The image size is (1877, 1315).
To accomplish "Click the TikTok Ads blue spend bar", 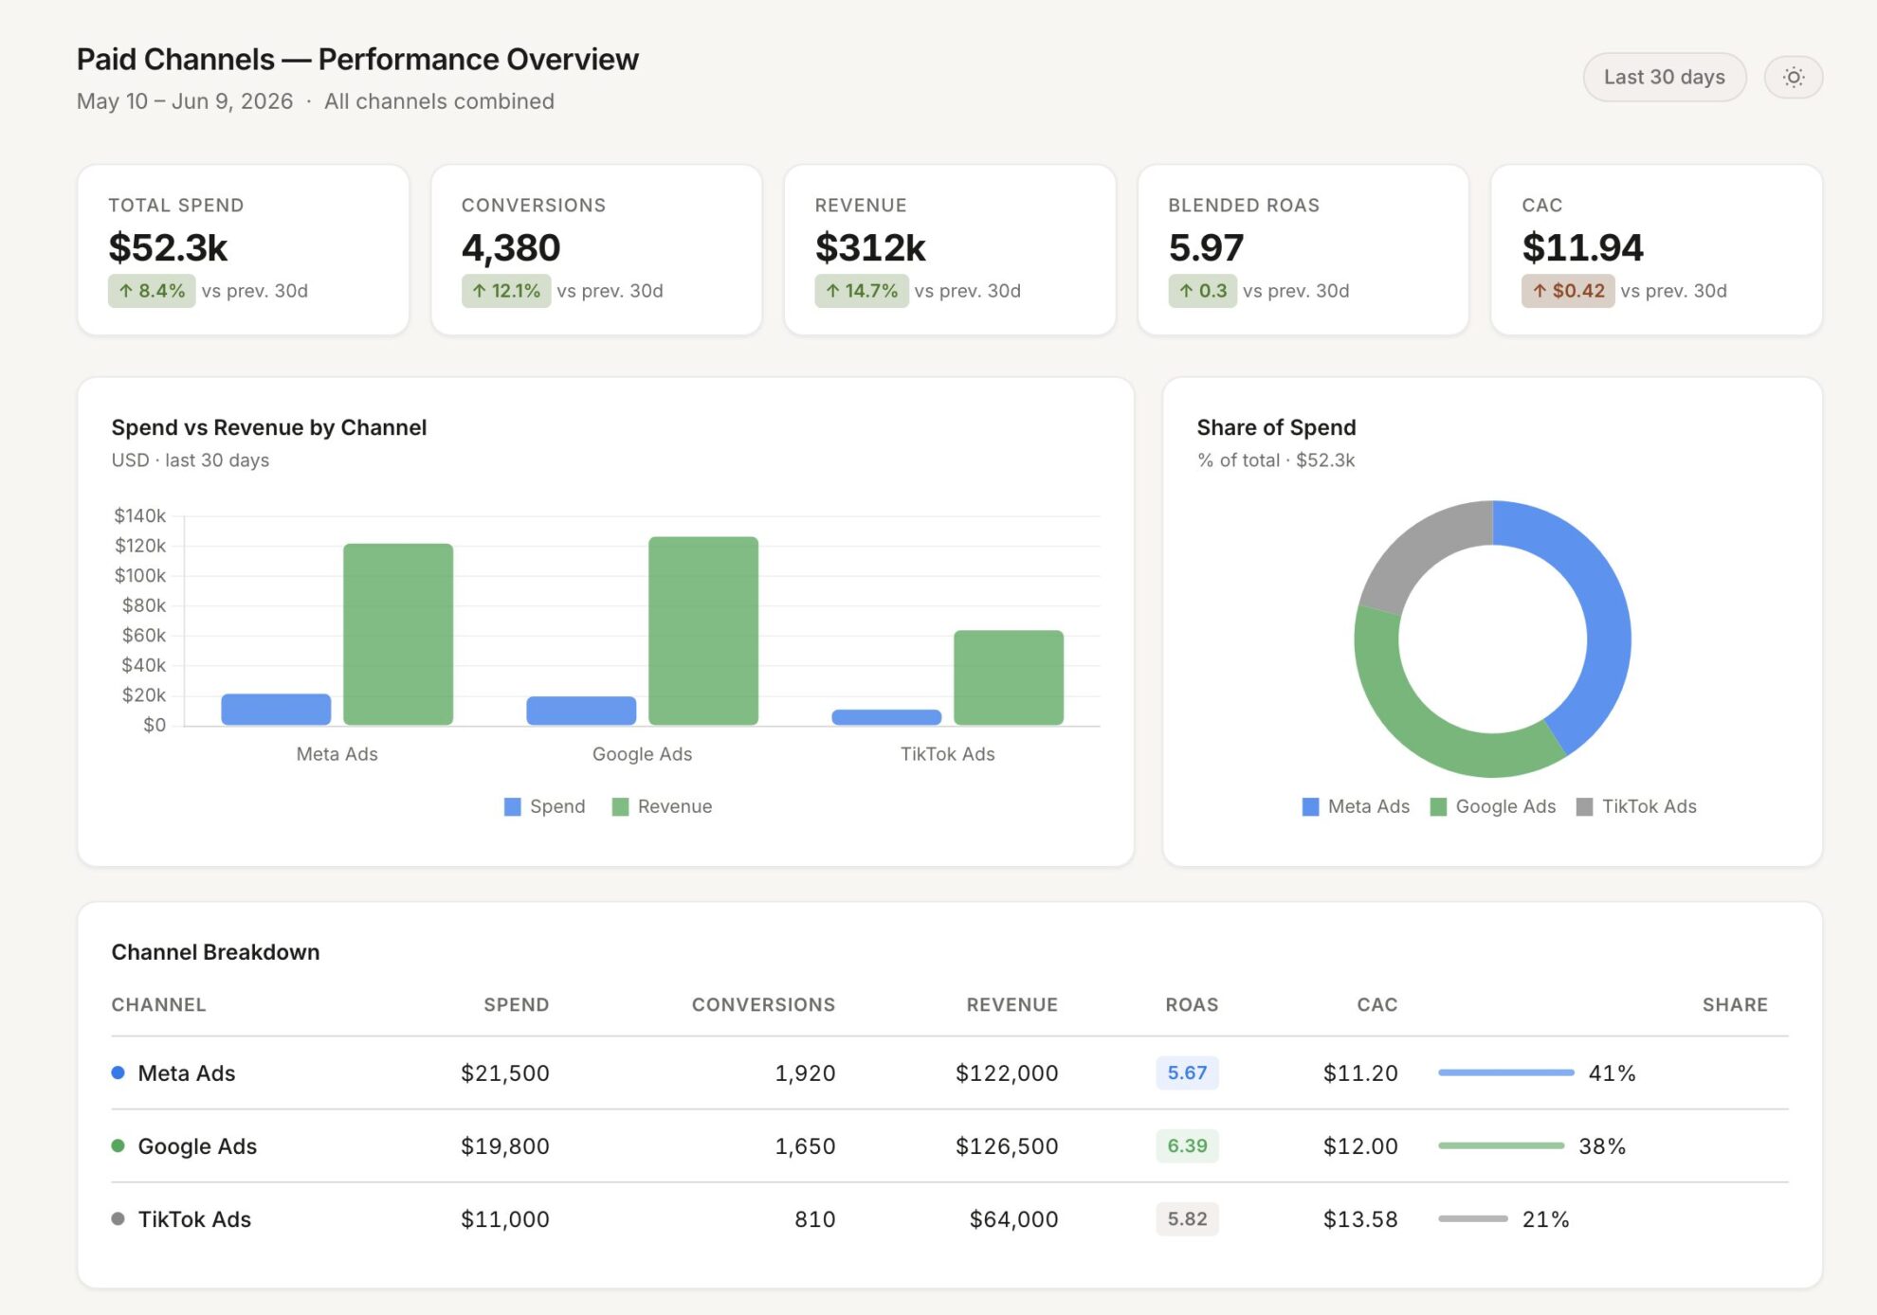I will (x=886, y=717).
